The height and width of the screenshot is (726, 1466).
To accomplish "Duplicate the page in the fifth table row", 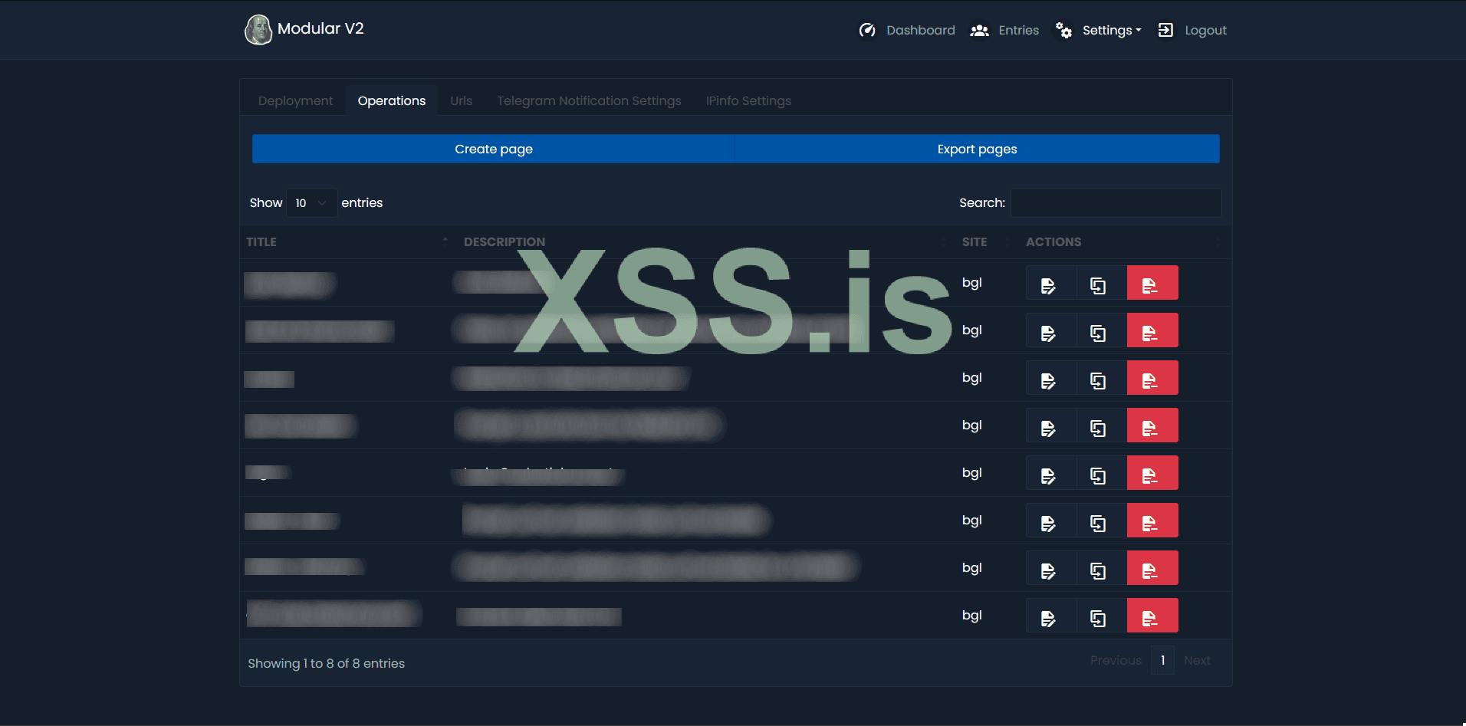I will pos(1102,473).
